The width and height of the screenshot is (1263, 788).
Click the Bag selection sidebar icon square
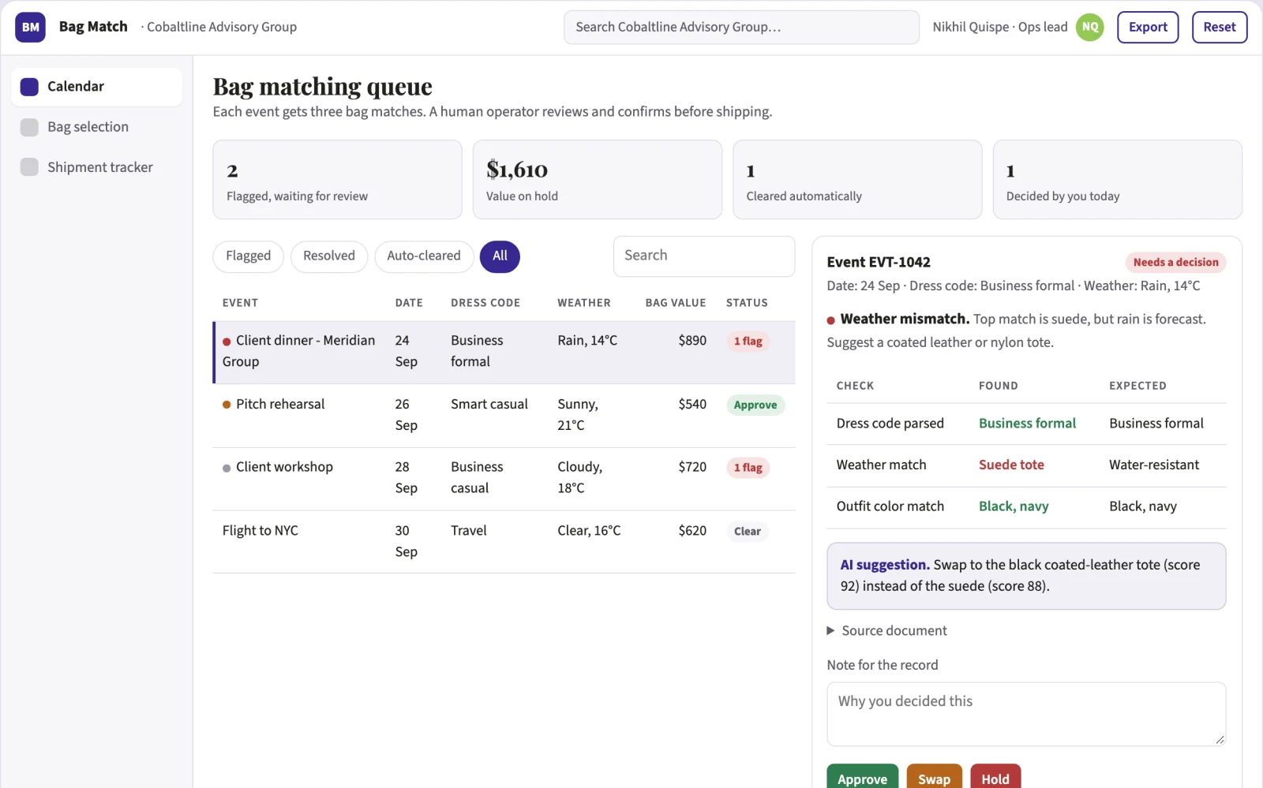coord(29,127)
